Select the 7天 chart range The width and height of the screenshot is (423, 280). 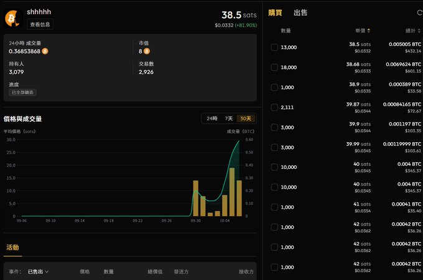(x=229, y=119)
